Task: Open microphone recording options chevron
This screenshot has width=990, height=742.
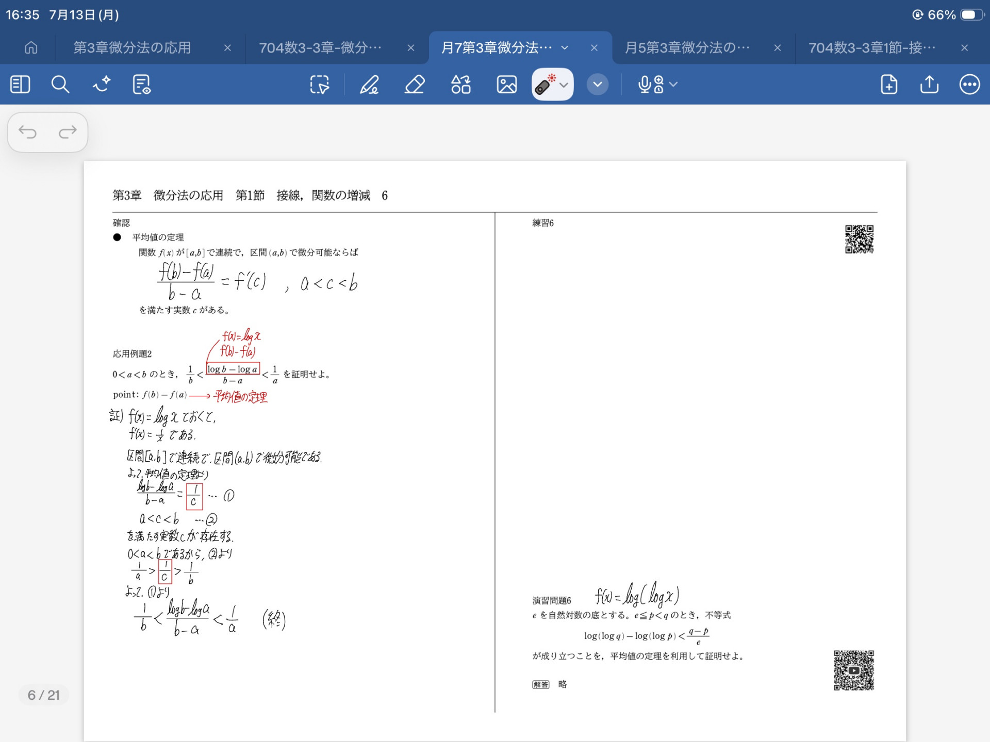Action: coord(673,84)
